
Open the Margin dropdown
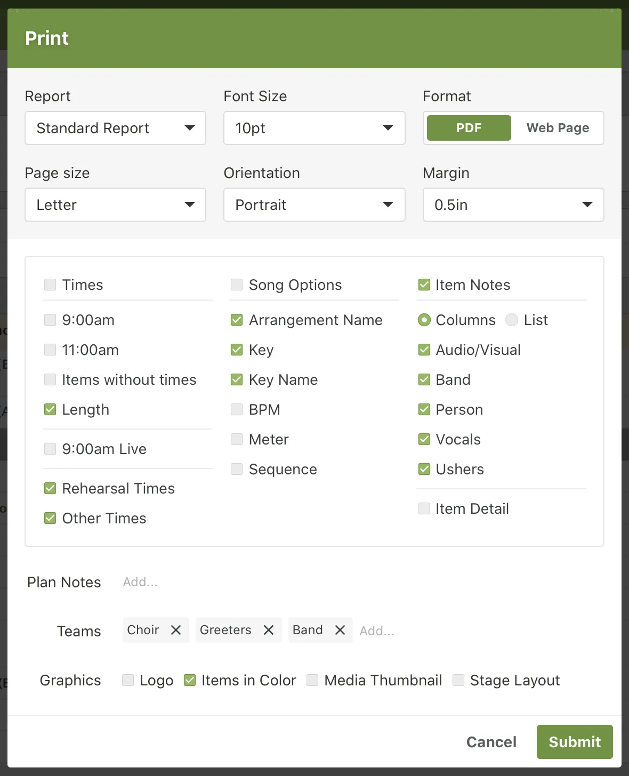click(x=513, y=205)
